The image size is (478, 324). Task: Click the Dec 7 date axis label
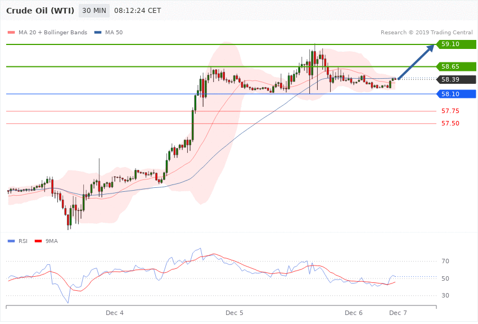[398, 313]
